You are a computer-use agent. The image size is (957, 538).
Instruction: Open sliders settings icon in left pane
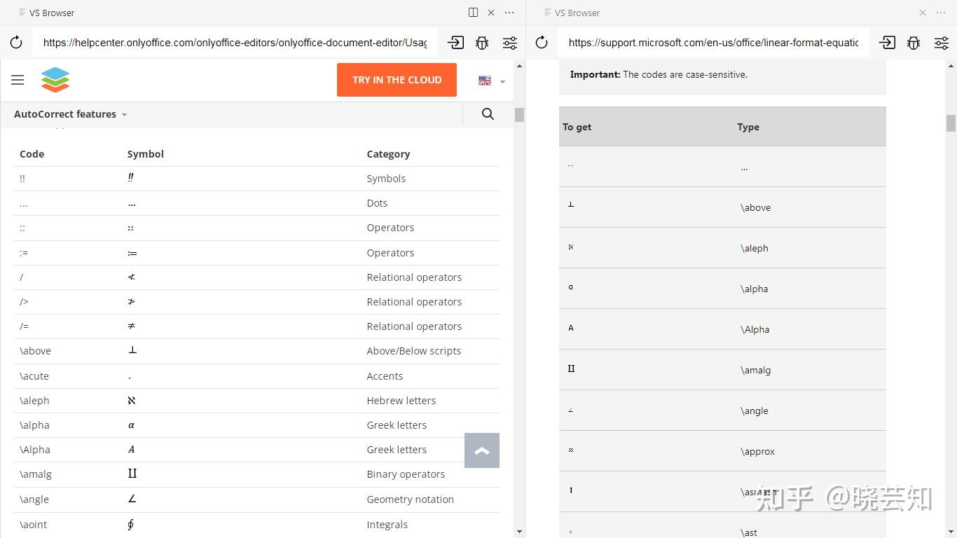coord(510,43)
